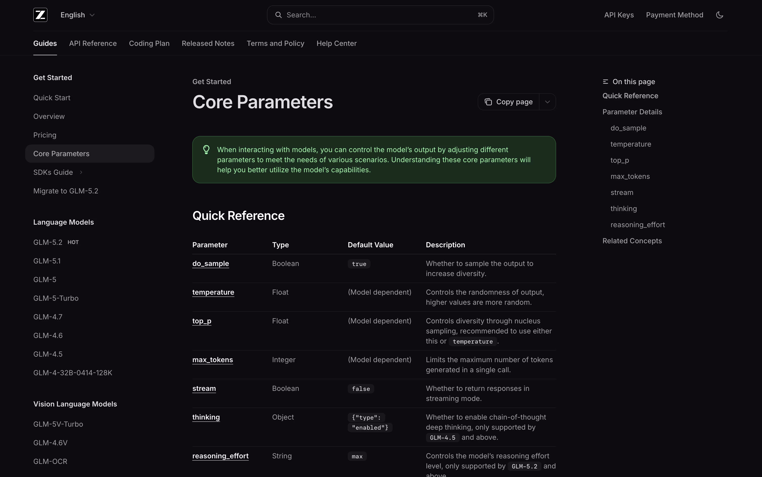Open Payment Method page

tap(674, 15)
